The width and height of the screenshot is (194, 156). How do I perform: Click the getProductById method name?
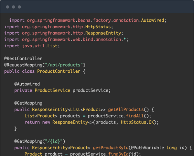pos(111,148)
